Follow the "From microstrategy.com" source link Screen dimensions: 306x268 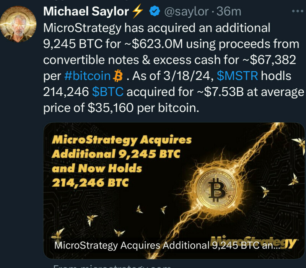click(x=111, y=266)
